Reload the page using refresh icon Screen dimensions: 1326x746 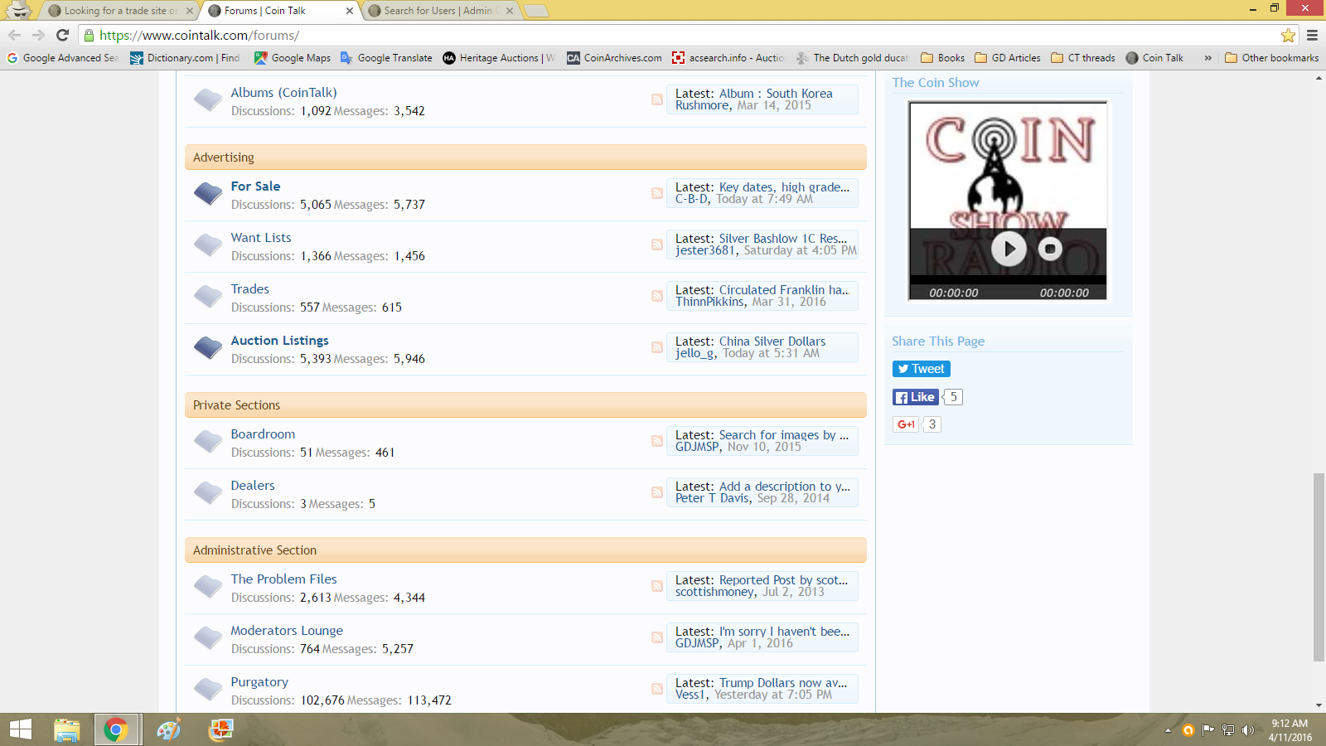point(62,35)
